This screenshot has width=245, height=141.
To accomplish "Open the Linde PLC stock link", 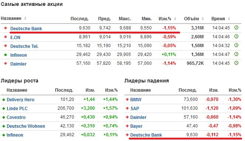I will click(17, 108).
